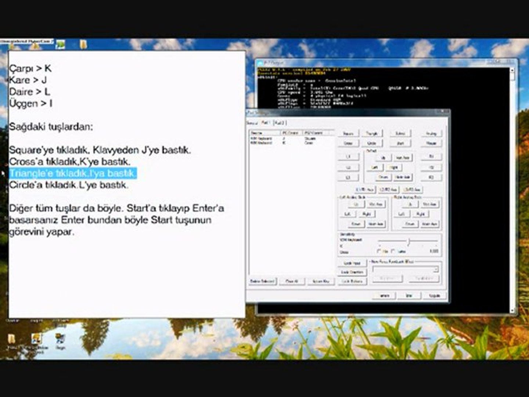Bind the L1 button

click(x=348, y=157)
